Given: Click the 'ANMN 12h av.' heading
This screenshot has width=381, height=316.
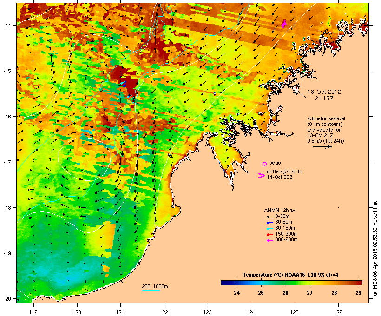Looking at the screenshot, I should [280, 210].
